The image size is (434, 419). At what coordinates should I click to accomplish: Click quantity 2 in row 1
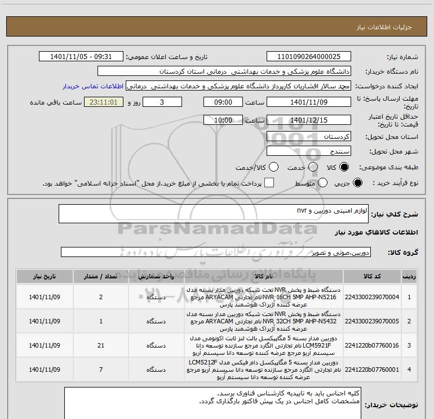101,297
